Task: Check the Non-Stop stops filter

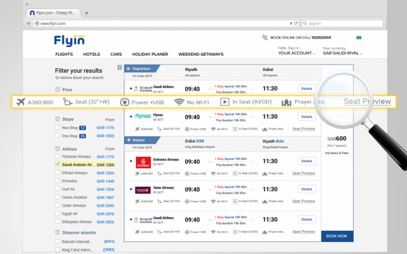Action: pyautogui.click(x=58, y=128)
